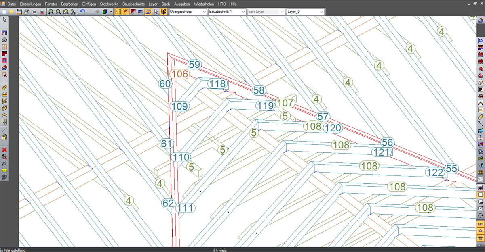Click the layer stack icon in the left toolbar

pos(4,40)
